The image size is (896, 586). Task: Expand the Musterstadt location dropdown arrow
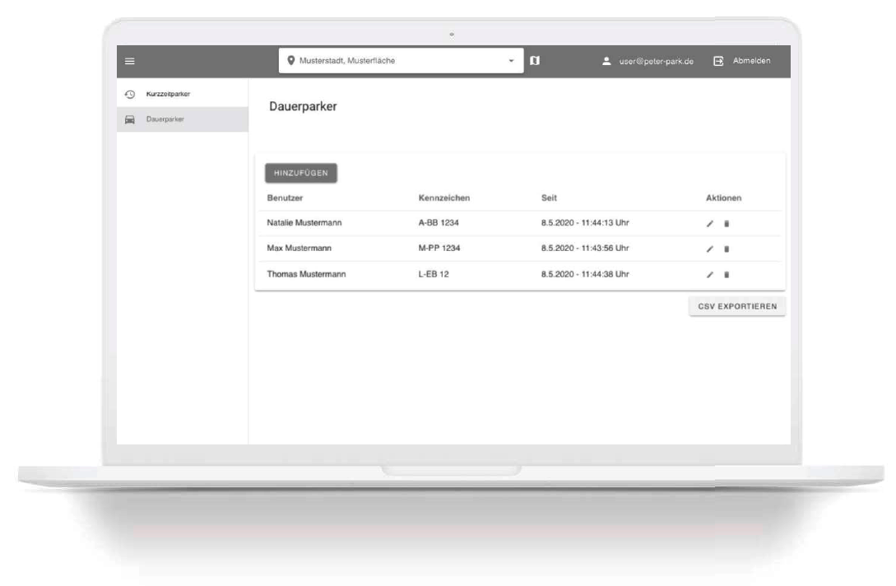coord(510,61)
